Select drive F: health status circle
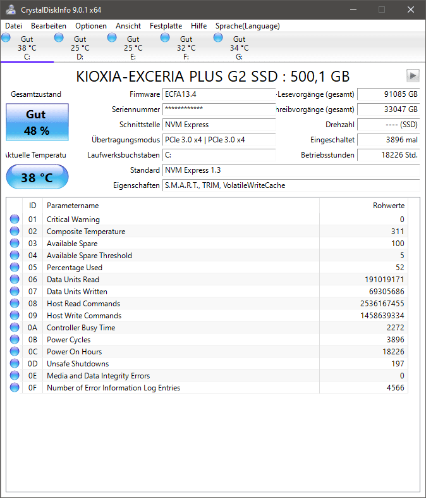Image resolution: width=426 pixels, height=498 pixels. (x=165, y=38)
